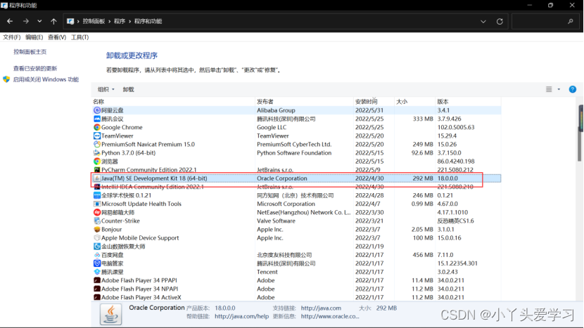This screenshot has height=328, width=584.
Task: Expand the address bar history dropdown
Action: coord(483,22)
